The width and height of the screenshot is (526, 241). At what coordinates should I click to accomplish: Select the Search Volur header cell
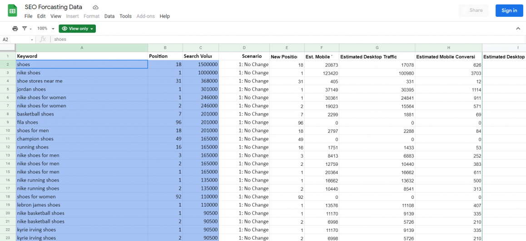[x=201, y=56]
